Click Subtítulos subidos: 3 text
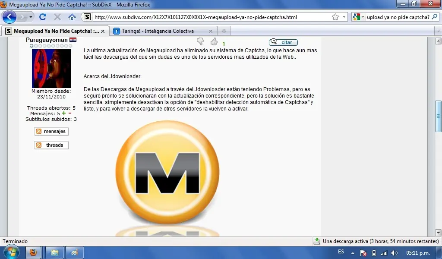This screenshot has height=259, width=442. pyautogui.click(x=51, y=119)
